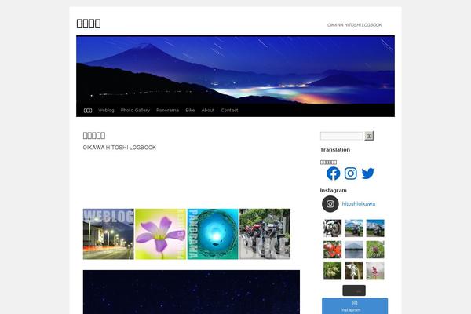Click the hitoshioikawa Instagram link
471x314 pixels.
(x=359, y=204)
